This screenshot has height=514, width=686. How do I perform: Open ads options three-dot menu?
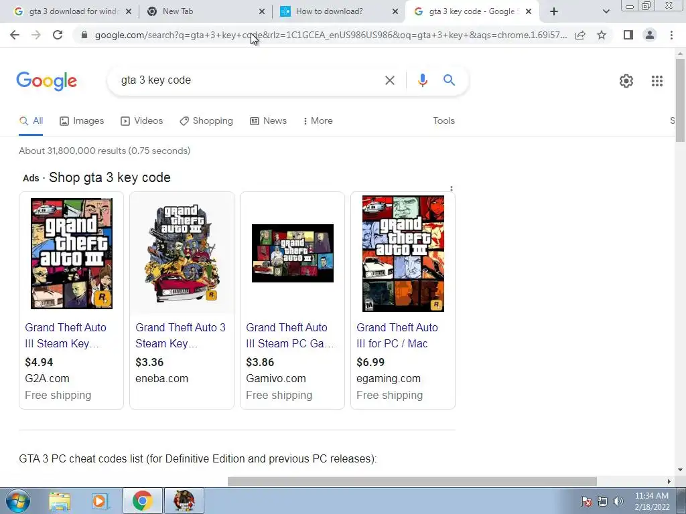click(x=451, y=189)
